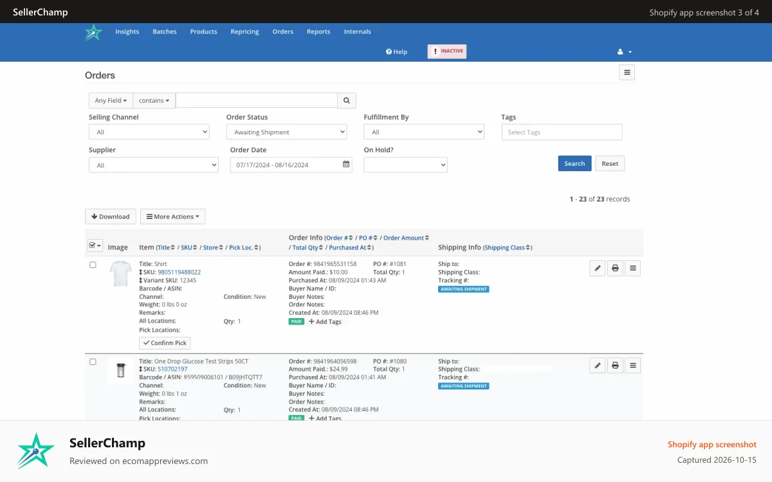Sort by Order Amount column
The image size is (772, 482).
(x=406, y=238)
